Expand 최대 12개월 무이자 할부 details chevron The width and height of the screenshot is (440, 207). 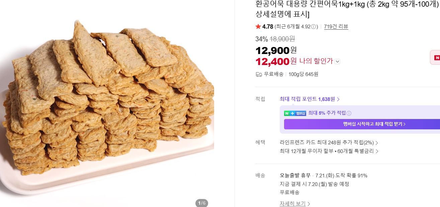[377, 151]
